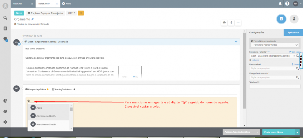Screen dimensions: 303x138
Task: Open the ticket information icon
Action: coord(231,23)
